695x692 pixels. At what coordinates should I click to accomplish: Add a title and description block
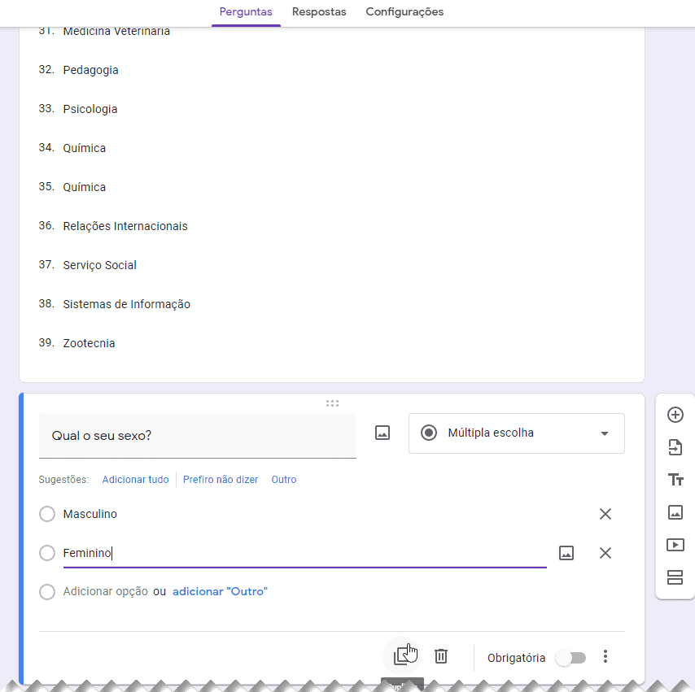675,480
